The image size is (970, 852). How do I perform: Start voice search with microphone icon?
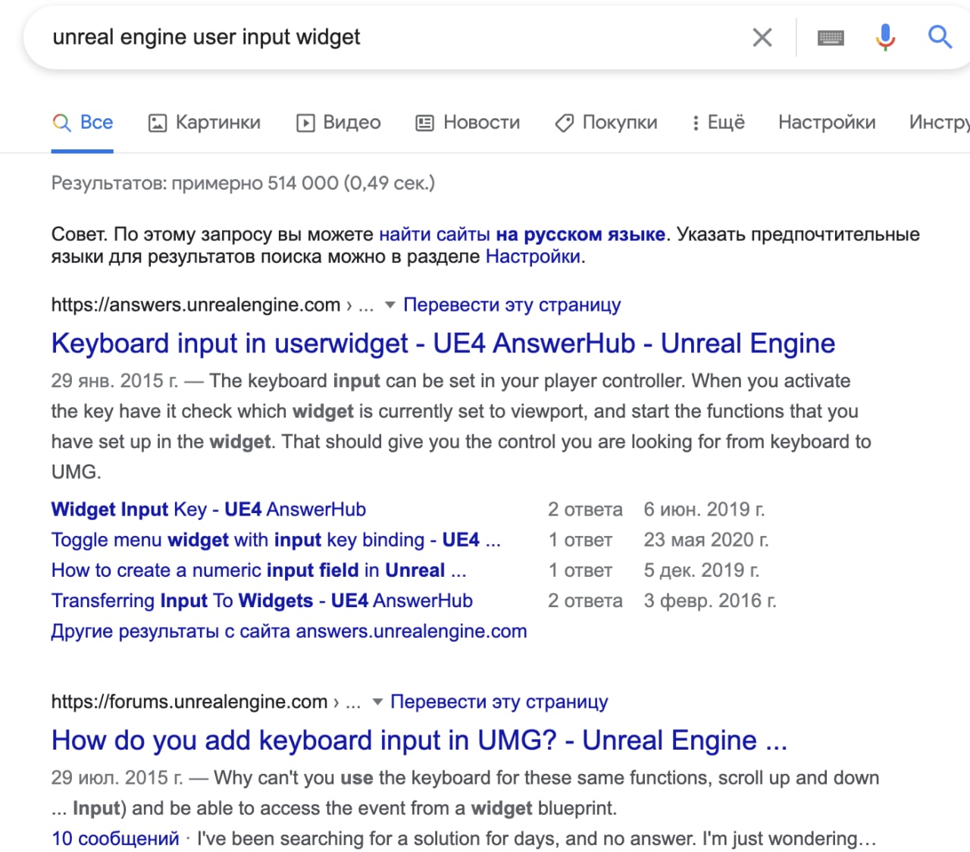click(885, 37)
